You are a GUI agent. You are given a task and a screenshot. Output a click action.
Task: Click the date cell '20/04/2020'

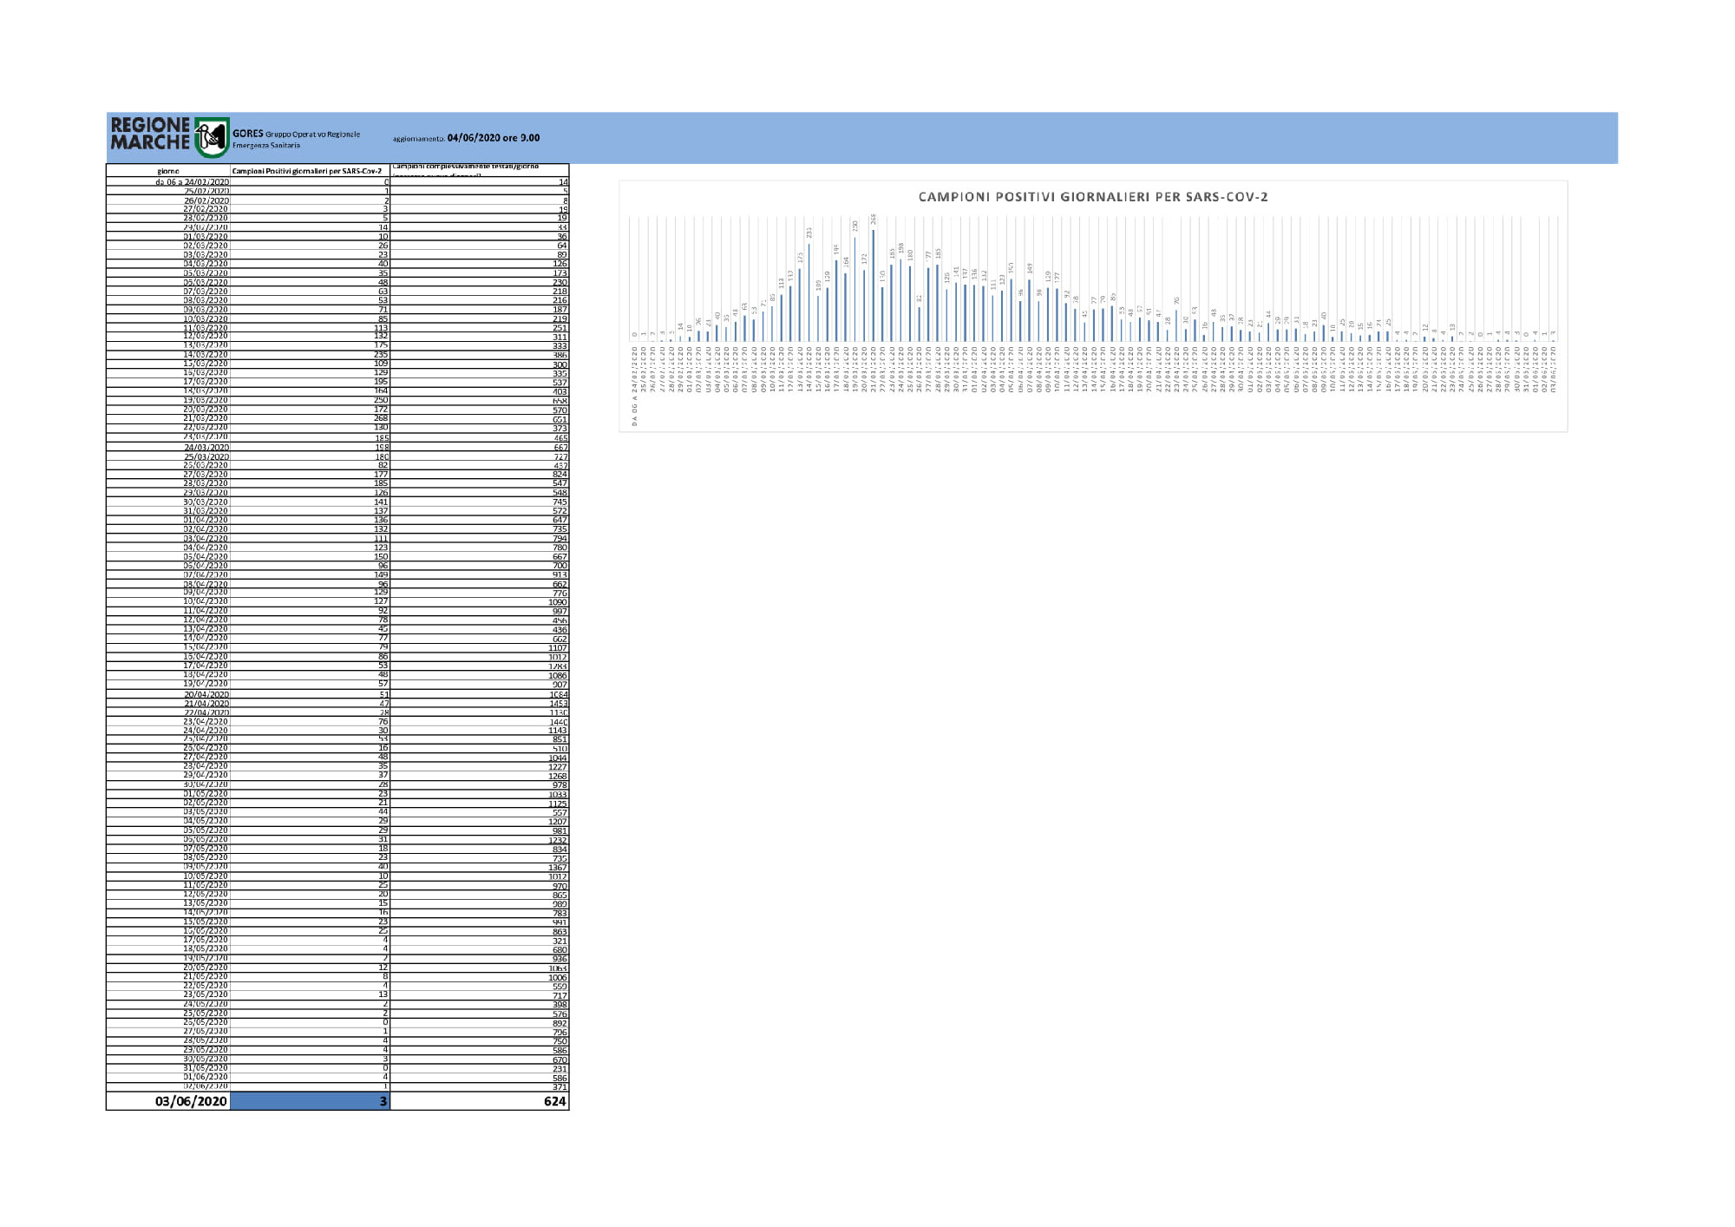pos(206,694)
